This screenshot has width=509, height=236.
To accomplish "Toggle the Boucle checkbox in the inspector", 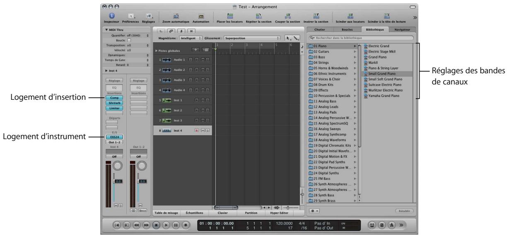I will 129,40.
